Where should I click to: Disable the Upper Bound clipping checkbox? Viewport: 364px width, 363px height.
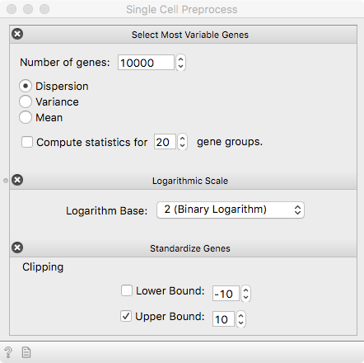[126, 316]
